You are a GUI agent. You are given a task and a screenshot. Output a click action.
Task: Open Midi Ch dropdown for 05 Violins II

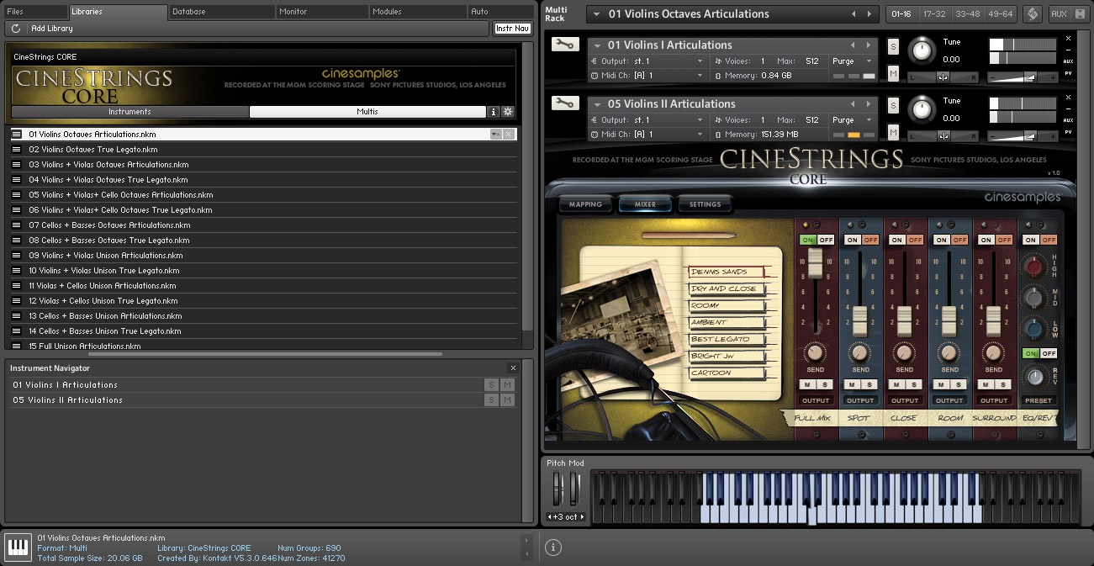click(700, 135)
